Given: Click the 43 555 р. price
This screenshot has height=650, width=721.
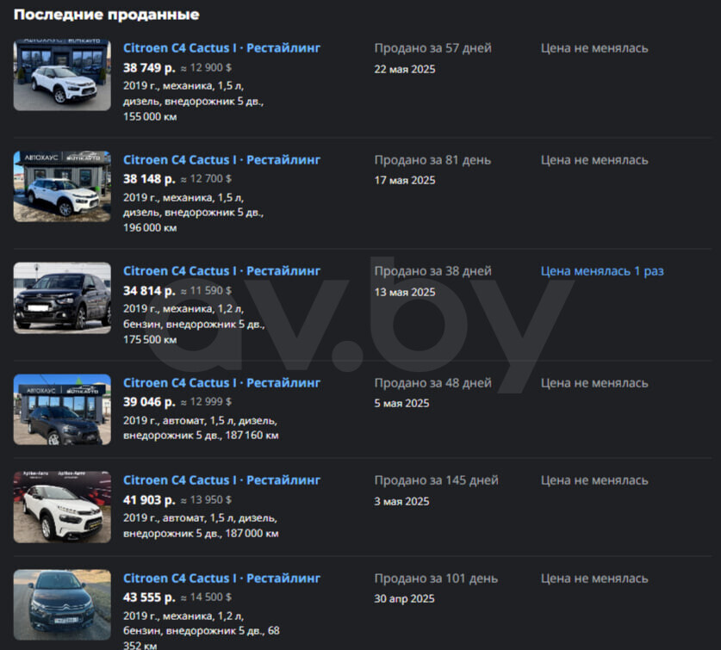Looking at the screenshot, I should click(x=149, y=597).
